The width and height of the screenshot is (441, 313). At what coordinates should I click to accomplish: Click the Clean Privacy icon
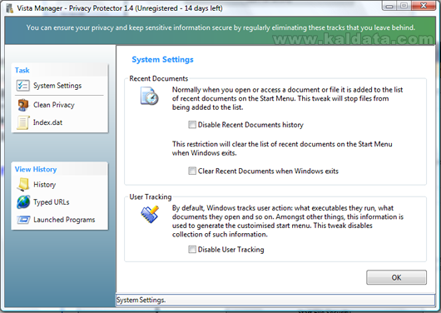pos(22,105)
